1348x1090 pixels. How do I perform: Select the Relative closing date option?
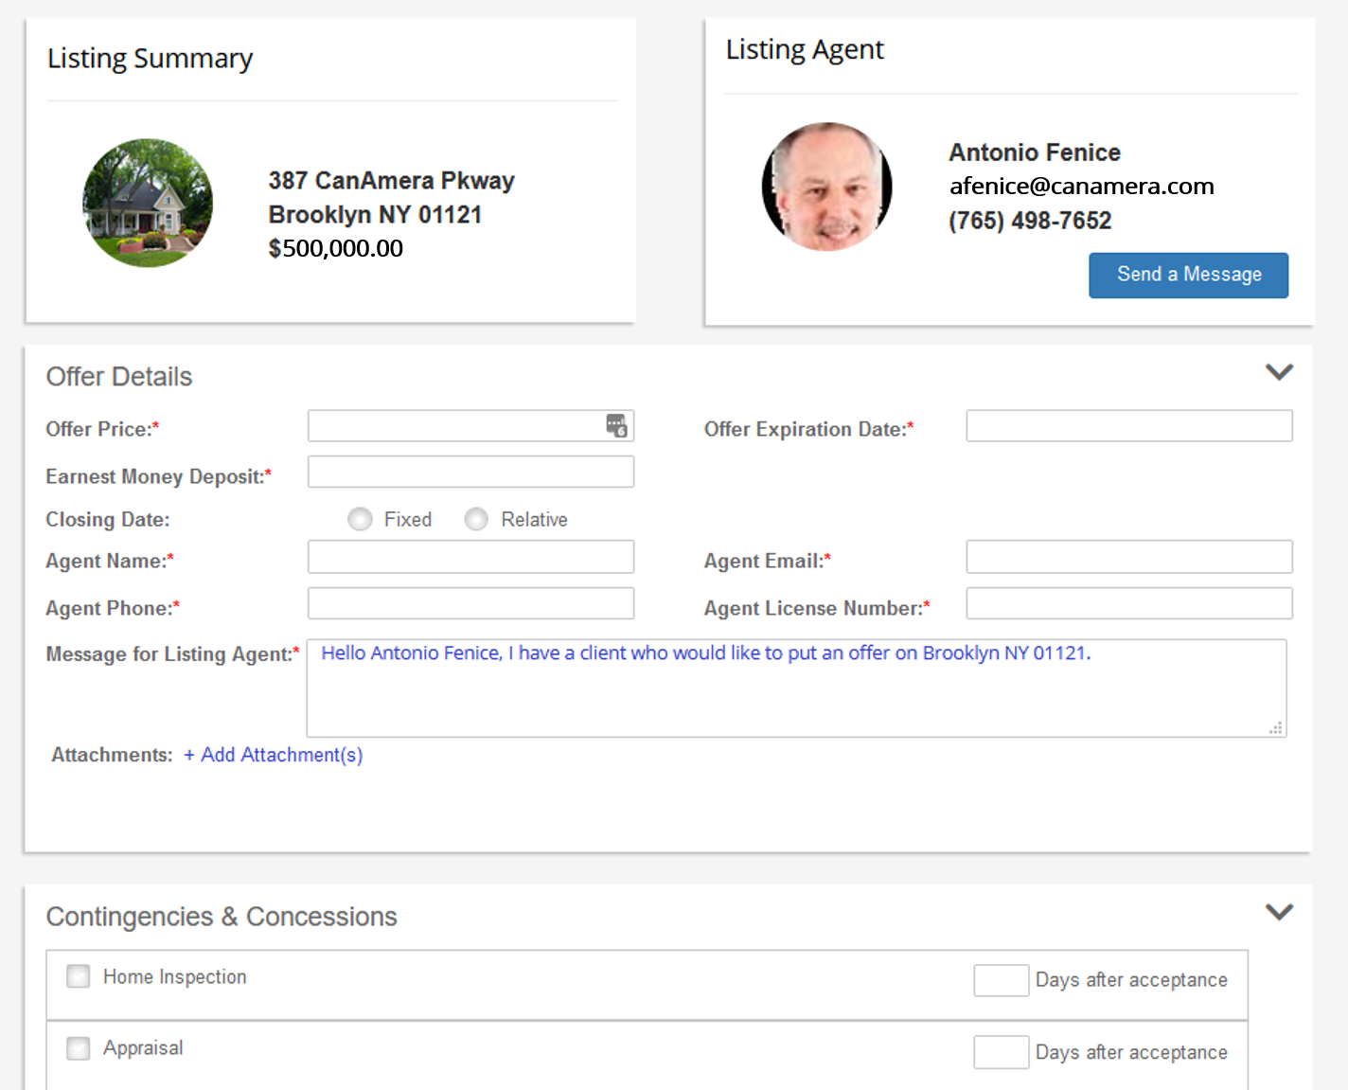point(476,519)
